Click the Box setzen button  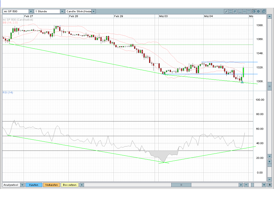click(70, 185)
